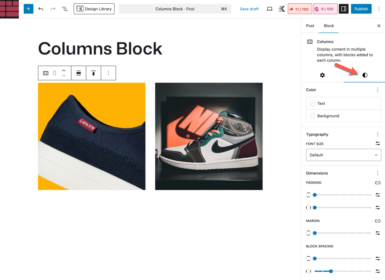
Task: Open Dimensions panel options menu
Action: click(377, 173)
